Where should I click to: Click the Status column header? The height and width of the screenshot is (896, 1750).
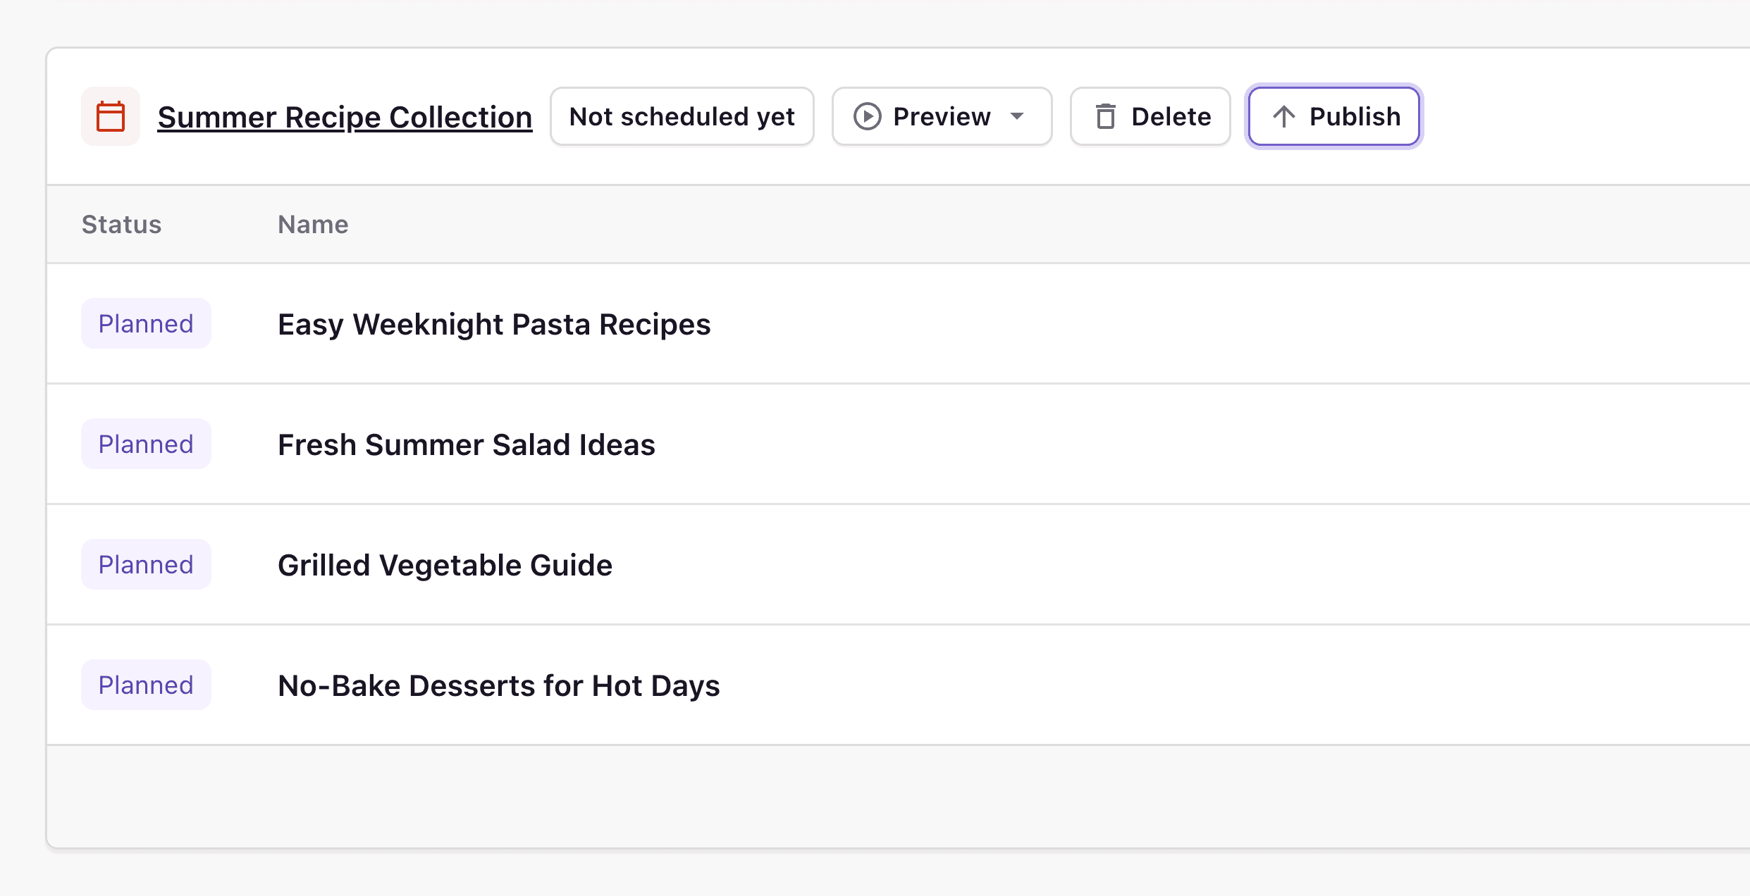[x=121, y=224]
